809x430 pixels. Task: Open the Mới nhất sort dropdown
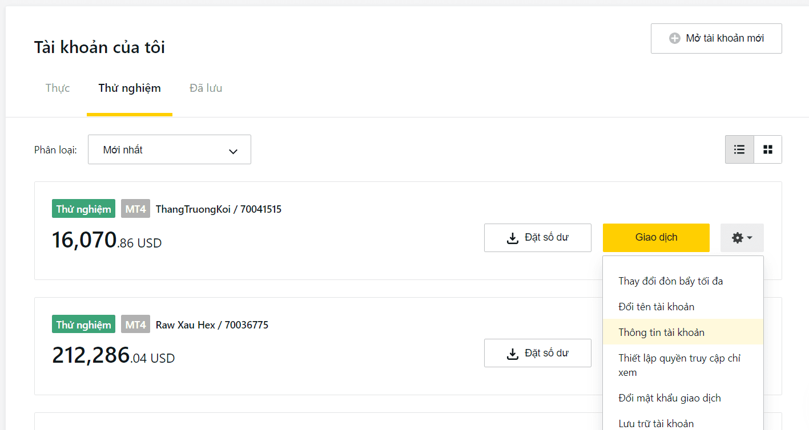point(170,149)
